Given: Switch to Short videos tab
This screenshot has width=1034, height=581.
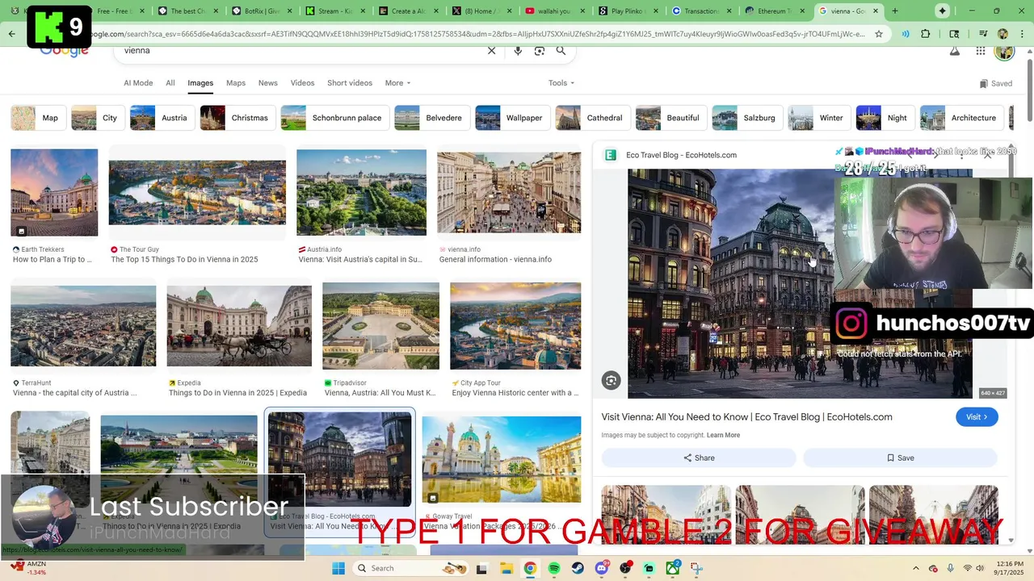Looking at the screenshot, I should tap(350, 83).
